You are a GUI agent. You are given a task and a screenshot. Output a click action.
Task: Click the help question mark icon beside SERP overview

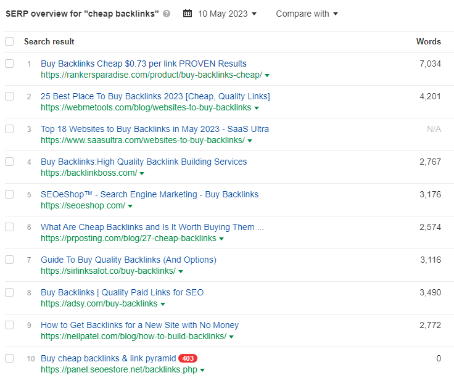click(x=167, y=14)
